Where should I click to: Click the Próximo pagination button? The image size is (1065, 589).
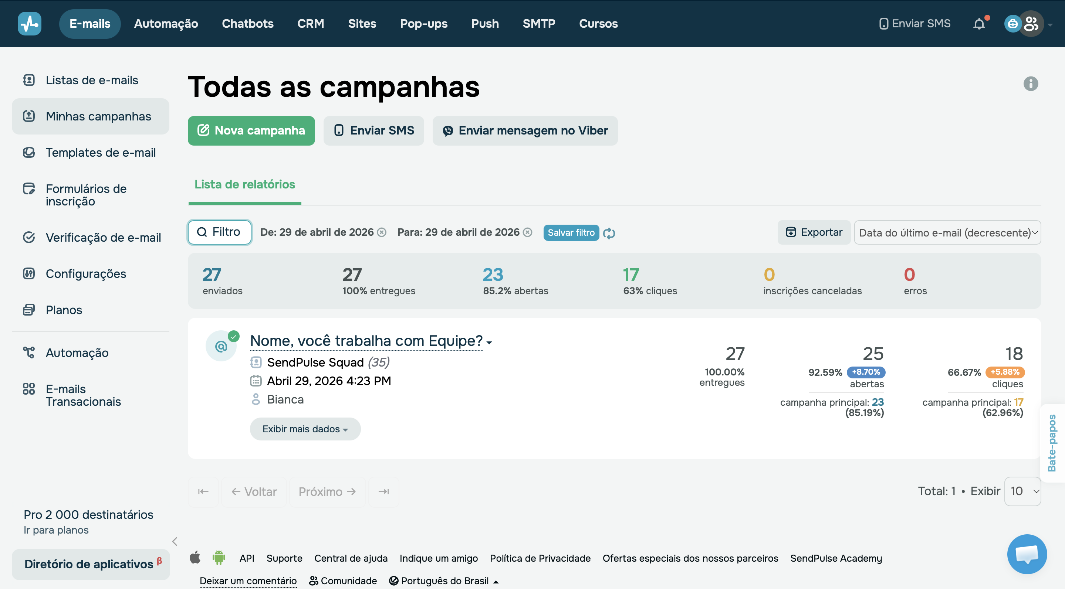327,491
